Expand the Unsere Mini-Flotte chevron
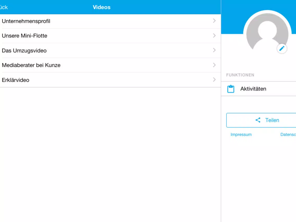The image size is (296, 222). click(x=214, y=35)
